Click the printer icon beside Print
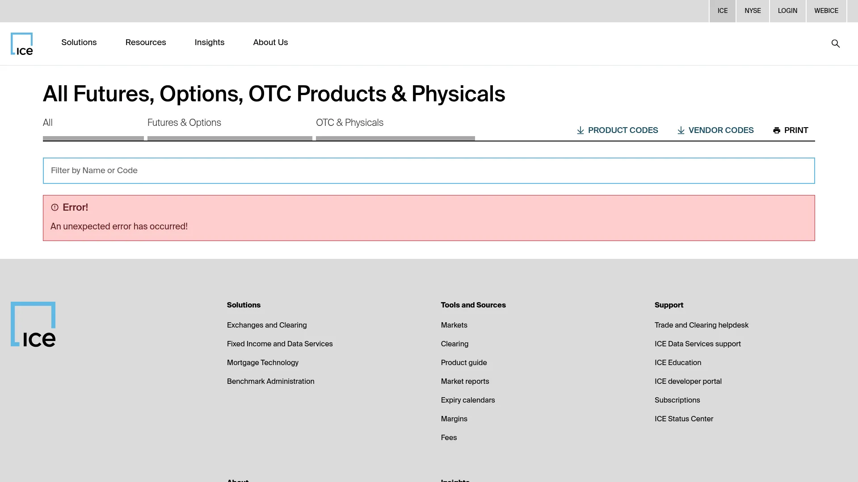 click(777, 130)
